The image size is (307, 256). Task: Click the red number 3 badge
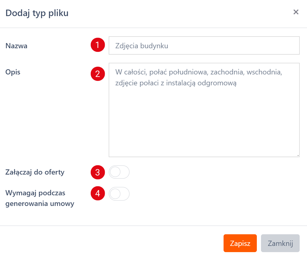click(x=97, y=172)
